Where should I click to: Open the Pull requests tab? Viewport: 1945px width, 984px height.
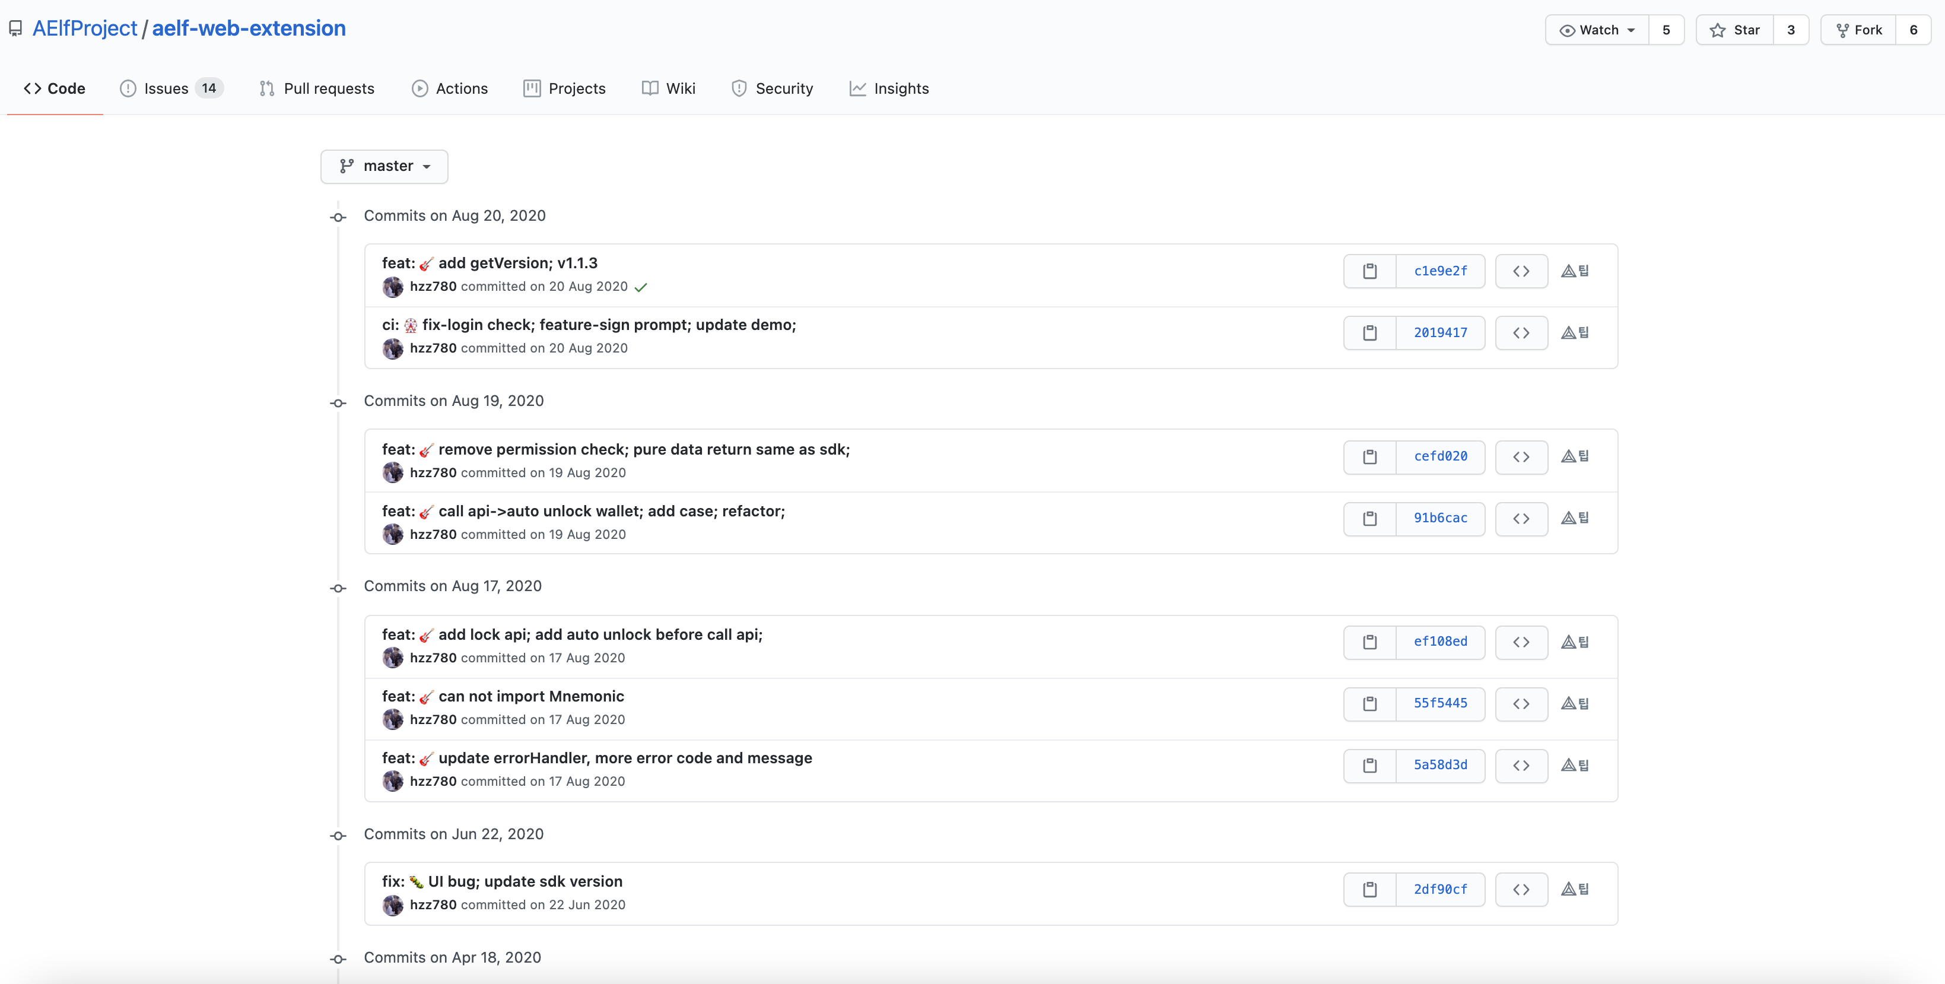(316, 88)
